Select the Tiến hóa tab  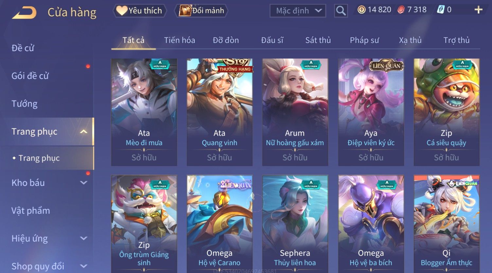[180, 40]
